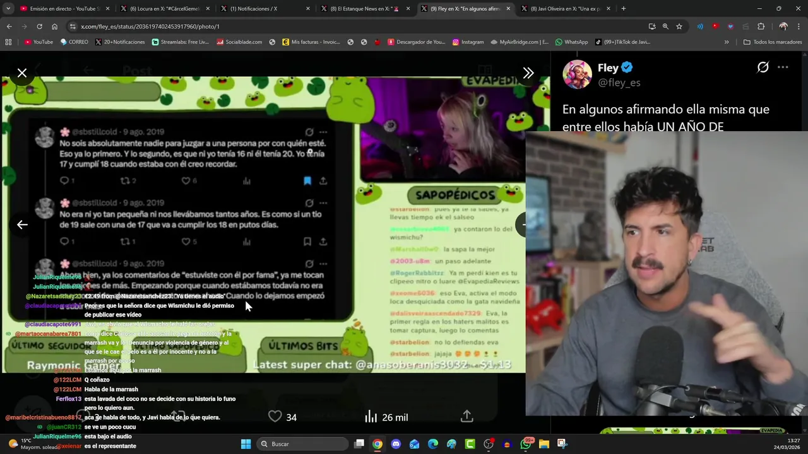Expand hidden bookmarks with the » chevron
Image resolution: width=808 pixels, height=454 pixels.
click(x=727, y=42)
